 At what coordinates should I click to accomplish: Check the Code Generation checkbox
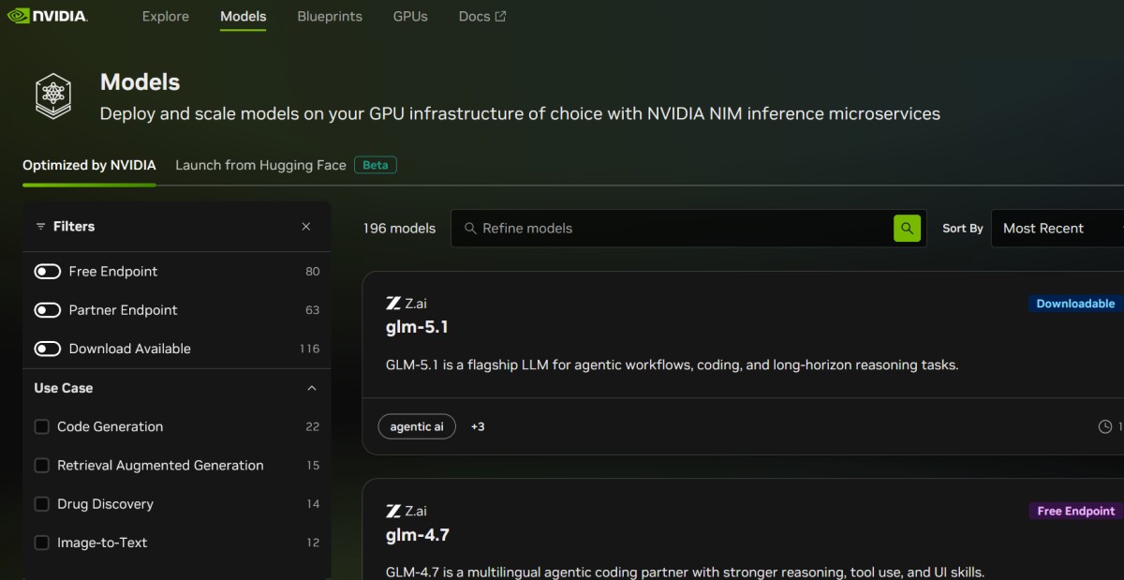(x=42, y=426)
